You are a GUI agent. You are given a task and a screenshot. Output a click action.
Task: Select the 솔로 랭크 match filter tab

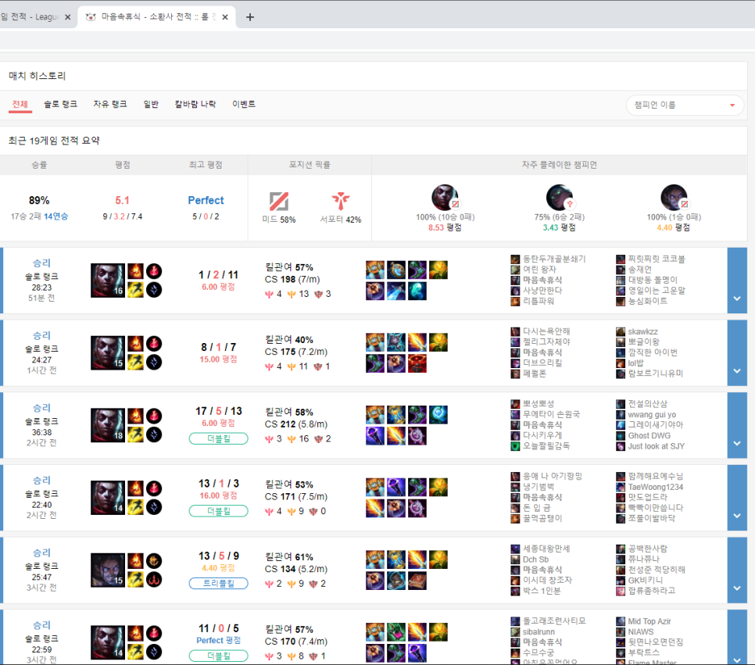pos(60,104)
